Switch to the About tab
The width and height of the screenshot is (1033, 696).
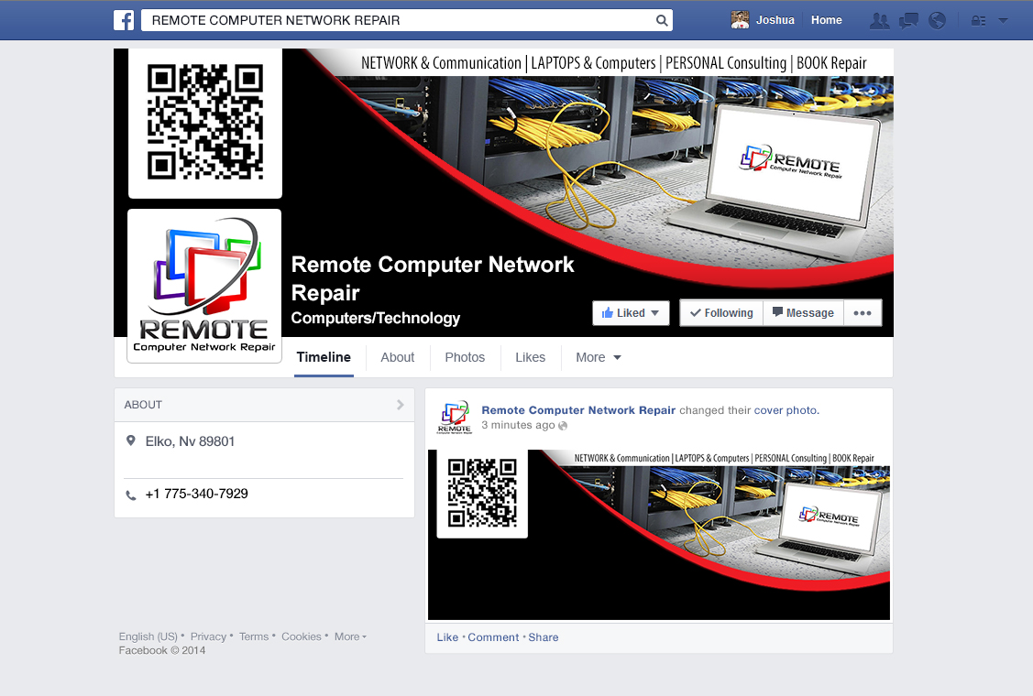(397, 357)
